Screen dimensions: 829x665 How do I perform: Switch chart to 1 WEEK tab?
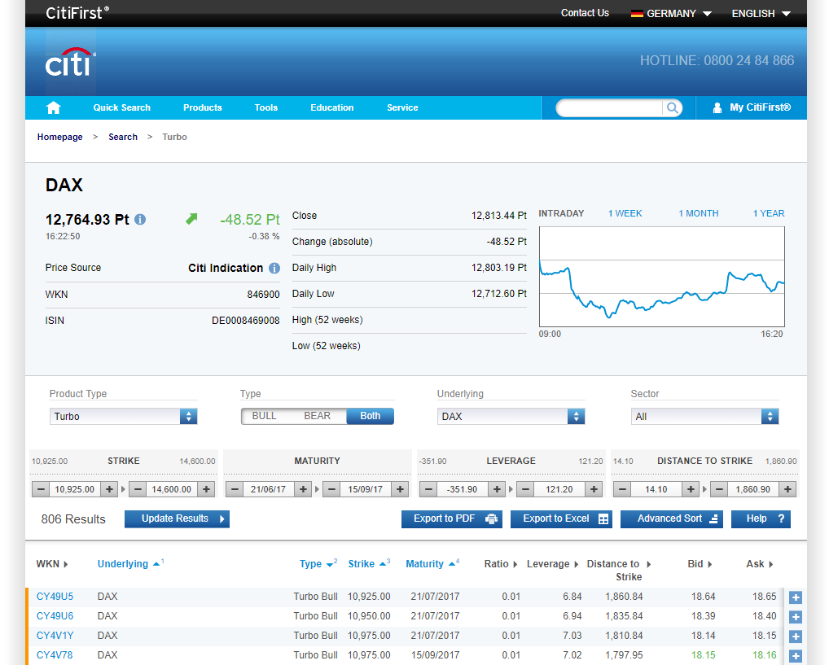coord(625,213)
